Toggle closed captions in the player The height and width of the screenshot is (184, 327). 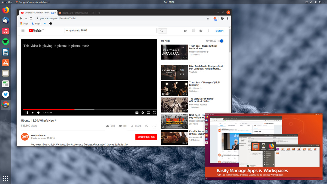137,113
